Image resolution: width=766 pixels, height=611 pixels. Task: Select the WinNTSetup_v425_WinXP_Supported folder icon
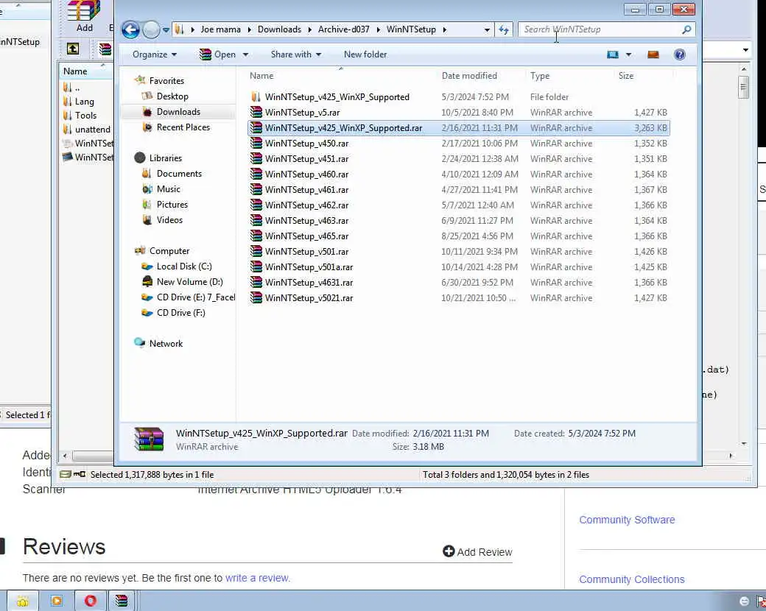tap(256, 96)
